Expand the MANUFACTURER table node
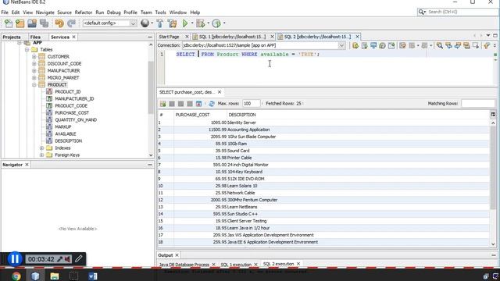Screen dimensions: 500x281 tap(34, 71)
